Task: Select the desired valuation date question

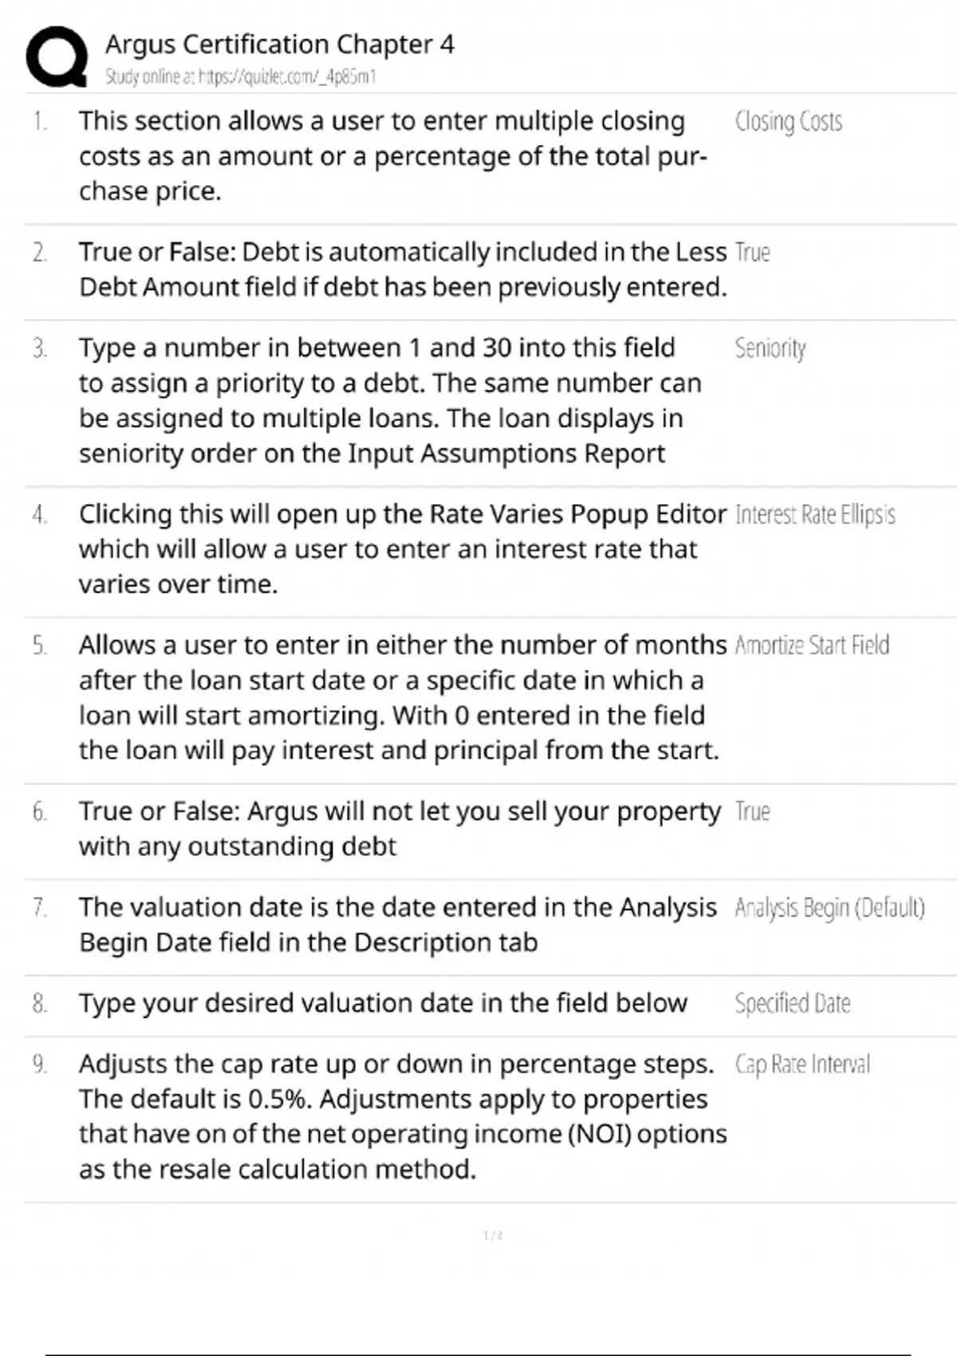Action: coord(383,1003)
